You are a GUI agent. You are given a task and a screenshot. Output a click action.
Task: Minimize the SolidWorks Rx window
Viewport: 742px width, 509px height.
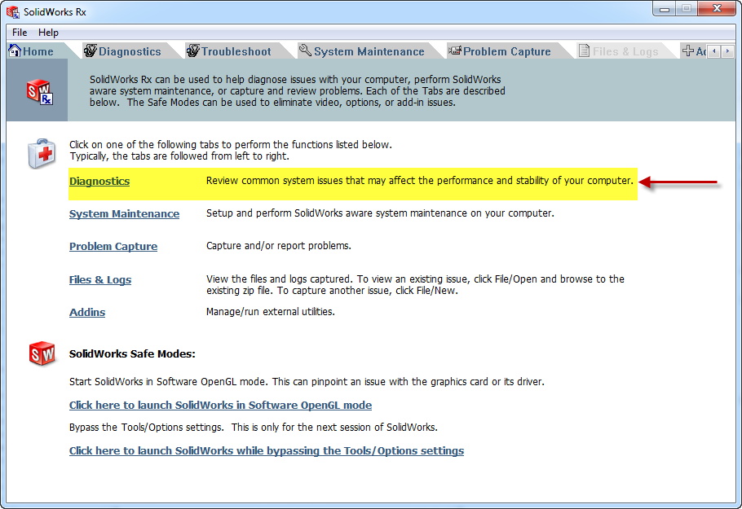point(665,9)
